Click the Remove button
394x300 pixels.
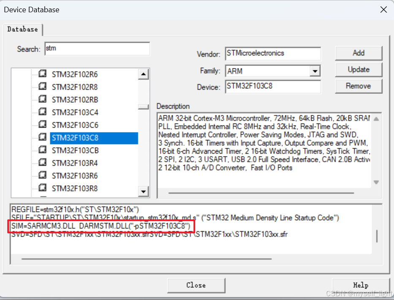tap(359, 86)
